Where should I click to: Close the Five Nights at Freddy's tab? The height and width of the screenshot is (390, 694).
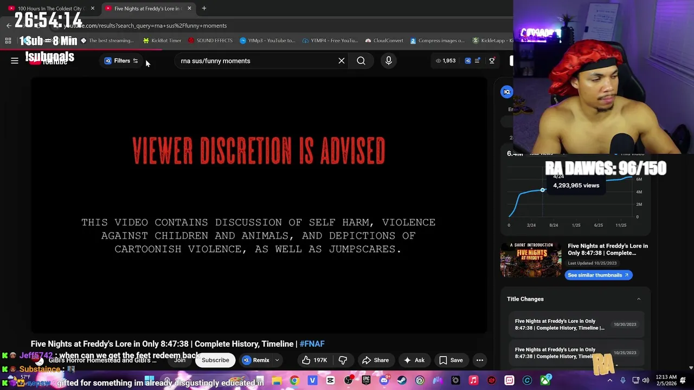point(189,8)
